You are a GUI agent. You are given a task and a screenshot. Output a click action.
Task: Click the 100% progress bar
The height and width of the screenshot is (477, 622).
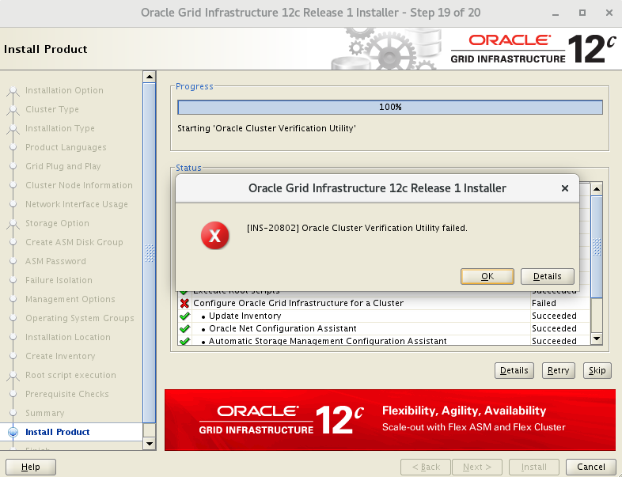click(x=389, y=108)
